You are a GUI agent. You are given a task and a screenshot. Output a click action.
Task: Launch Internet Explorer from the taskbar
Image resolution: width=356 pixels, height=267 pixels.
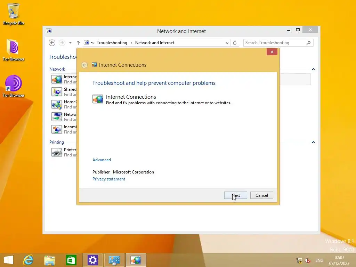tap(29, 260)
